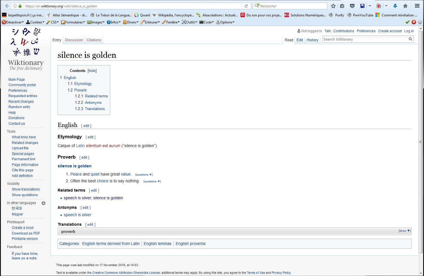
Task: Open the downloads arrow icon
Action: coord(395,6)
